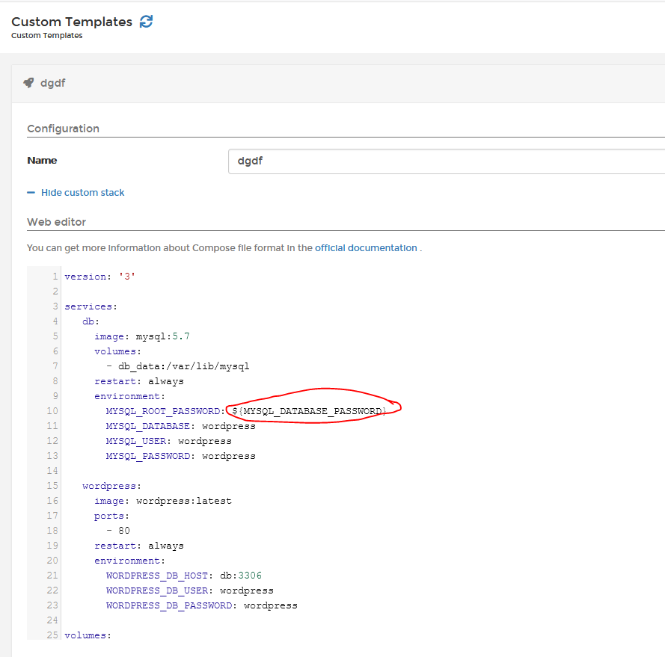Click the minus icon before Hide custom stack
The height and width of the screenshot is (657, 665).
click(x=30, y=192)
